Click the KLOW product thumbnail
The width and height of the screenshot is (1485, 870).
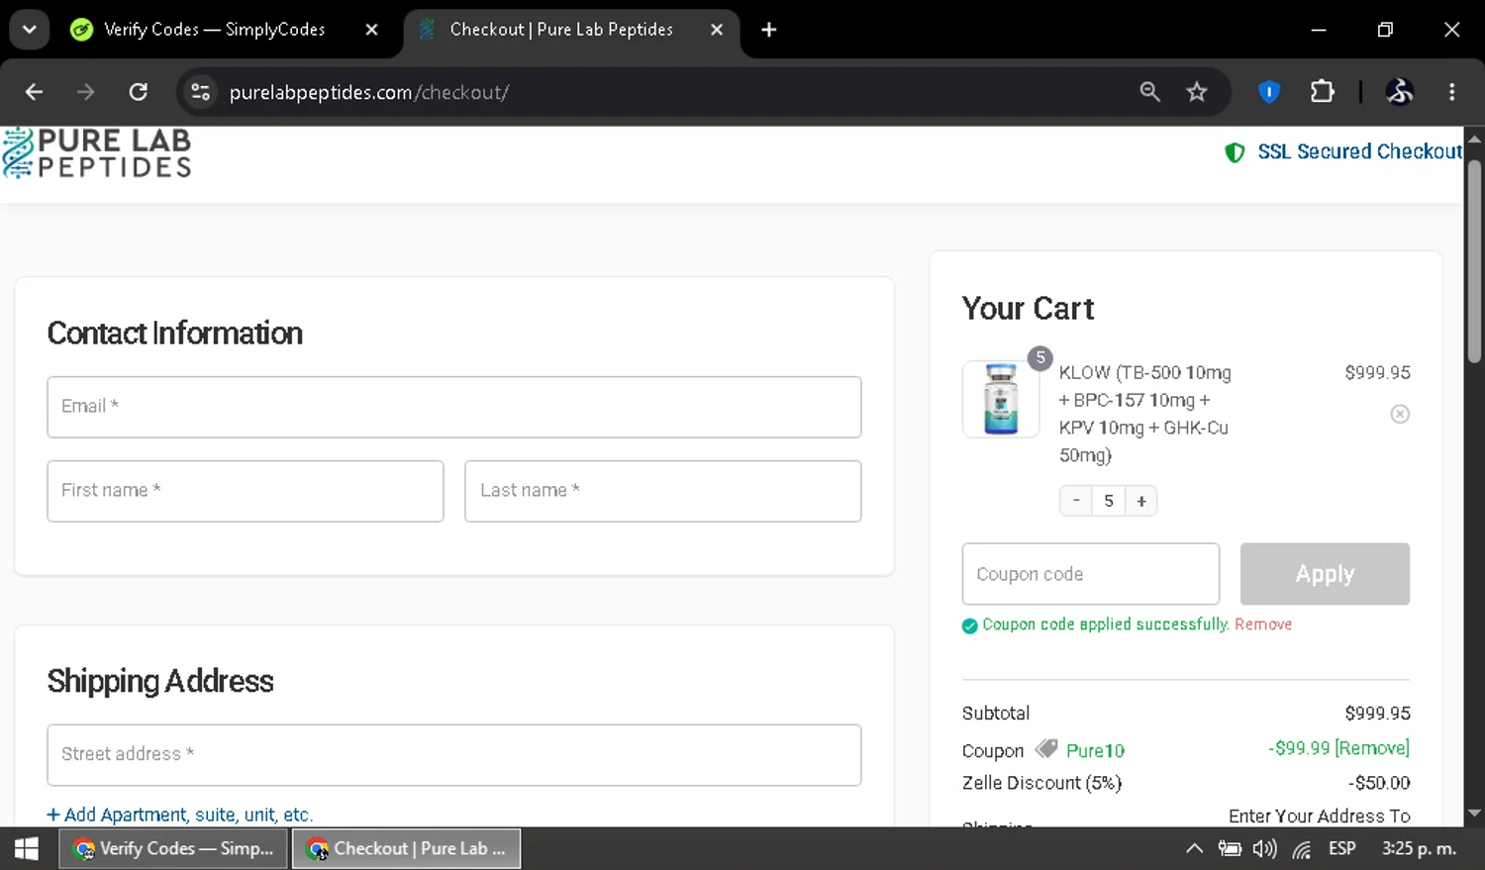(1001, 399)
